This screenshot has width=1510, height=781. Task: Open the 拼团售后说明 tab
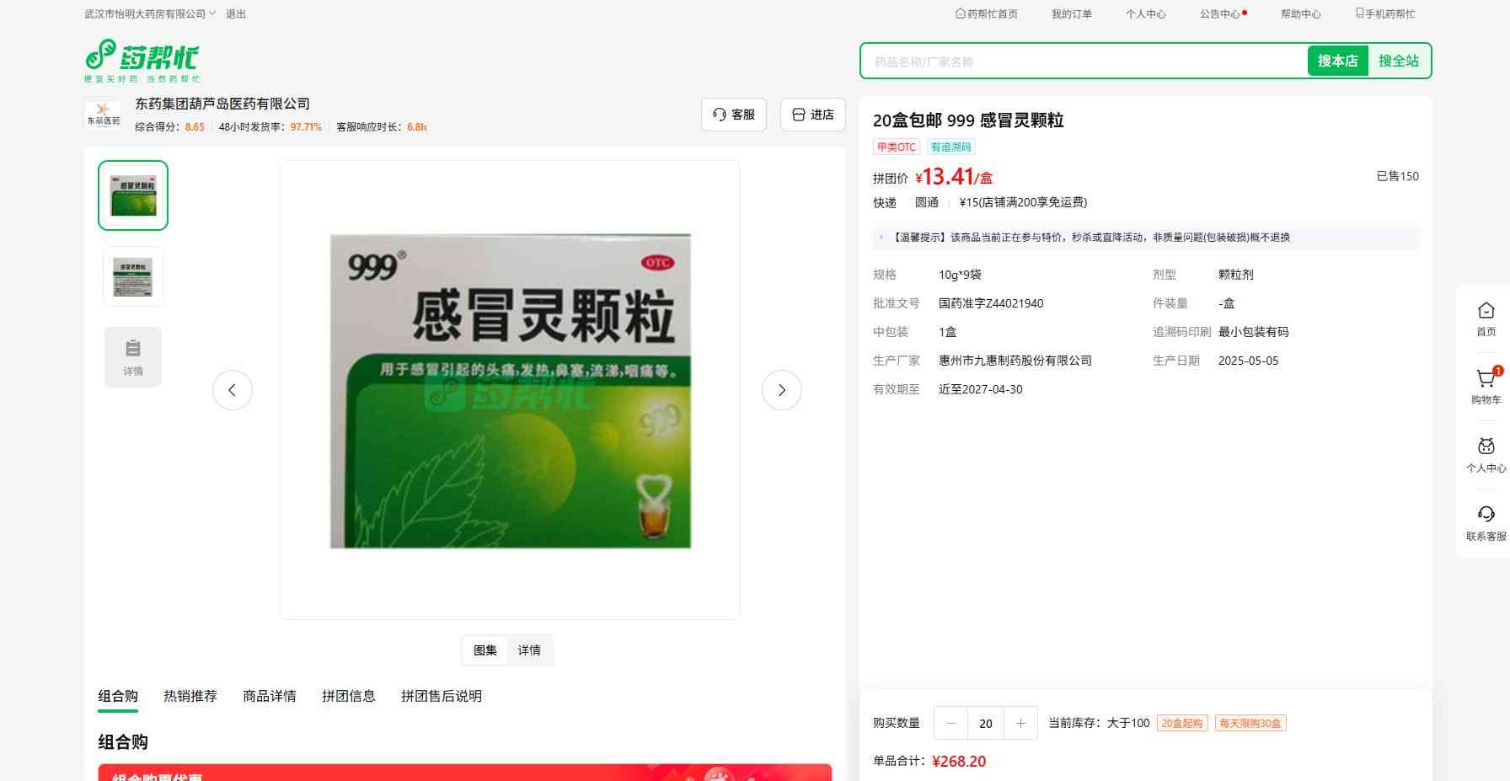442,696
